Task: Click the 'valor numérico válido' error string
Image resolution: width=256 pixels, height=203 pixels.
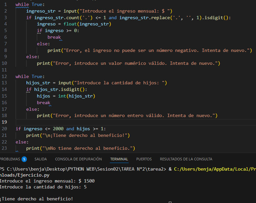Action: click(x=135, y=63)
